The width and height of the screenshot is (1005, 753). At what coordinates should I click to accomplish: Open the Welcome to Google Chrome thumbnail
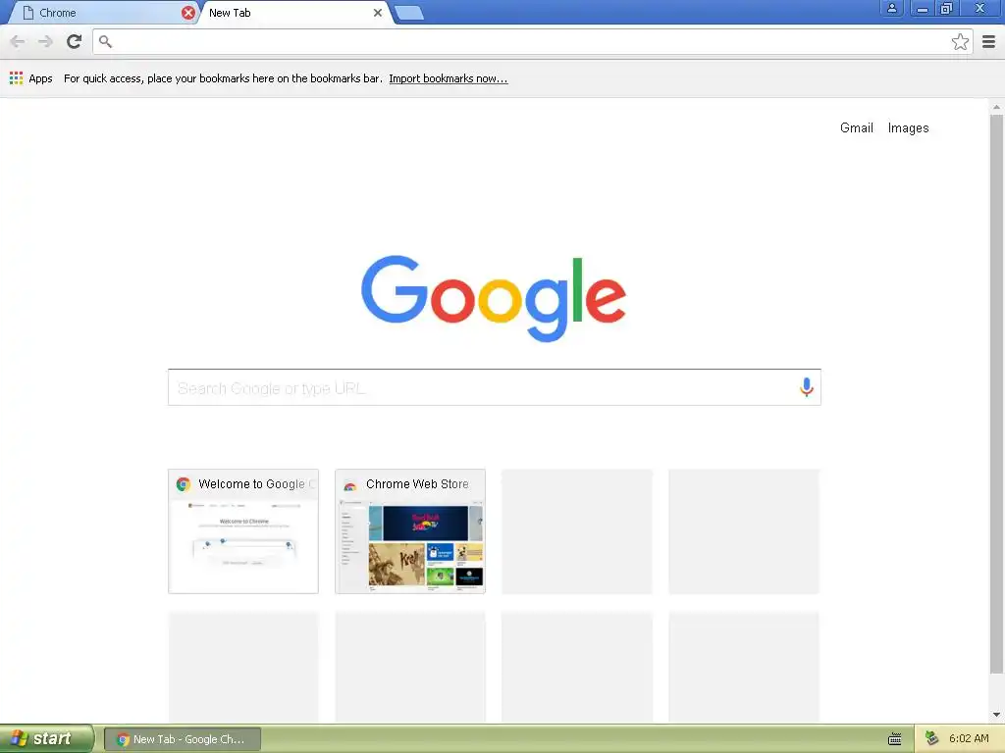click(243, 531)
